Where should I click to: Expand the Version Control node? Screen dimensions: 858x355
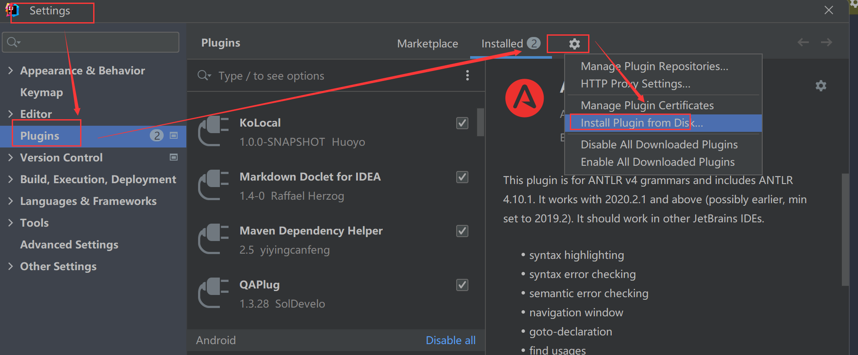pyautogui.click(x=11, y=157)
